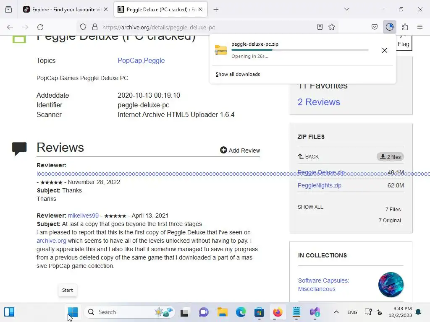
Task: Download Peggle Deluxe.zip
Action: click(321, 172)
